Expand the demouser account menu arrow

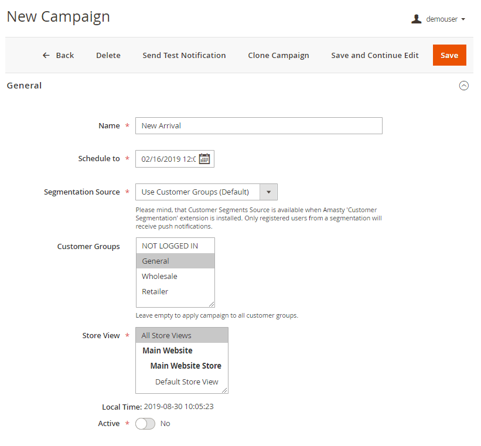(x=463, y=19)
